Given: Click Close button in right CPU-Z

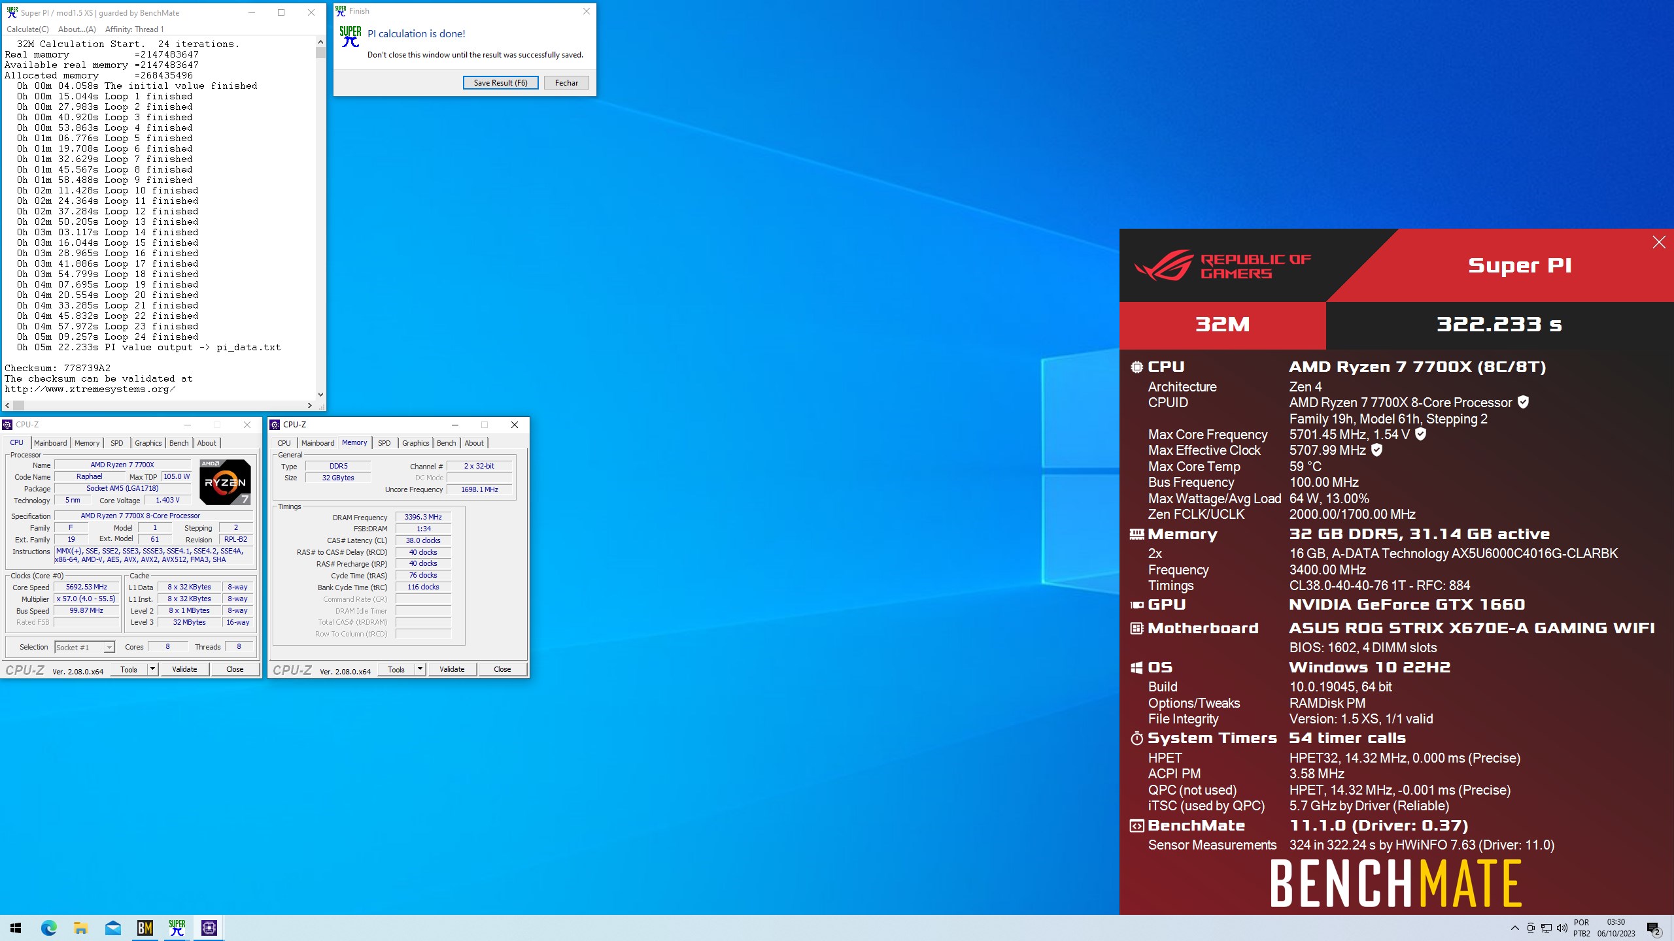Looking at the screenshot, I should pos(502,669).
